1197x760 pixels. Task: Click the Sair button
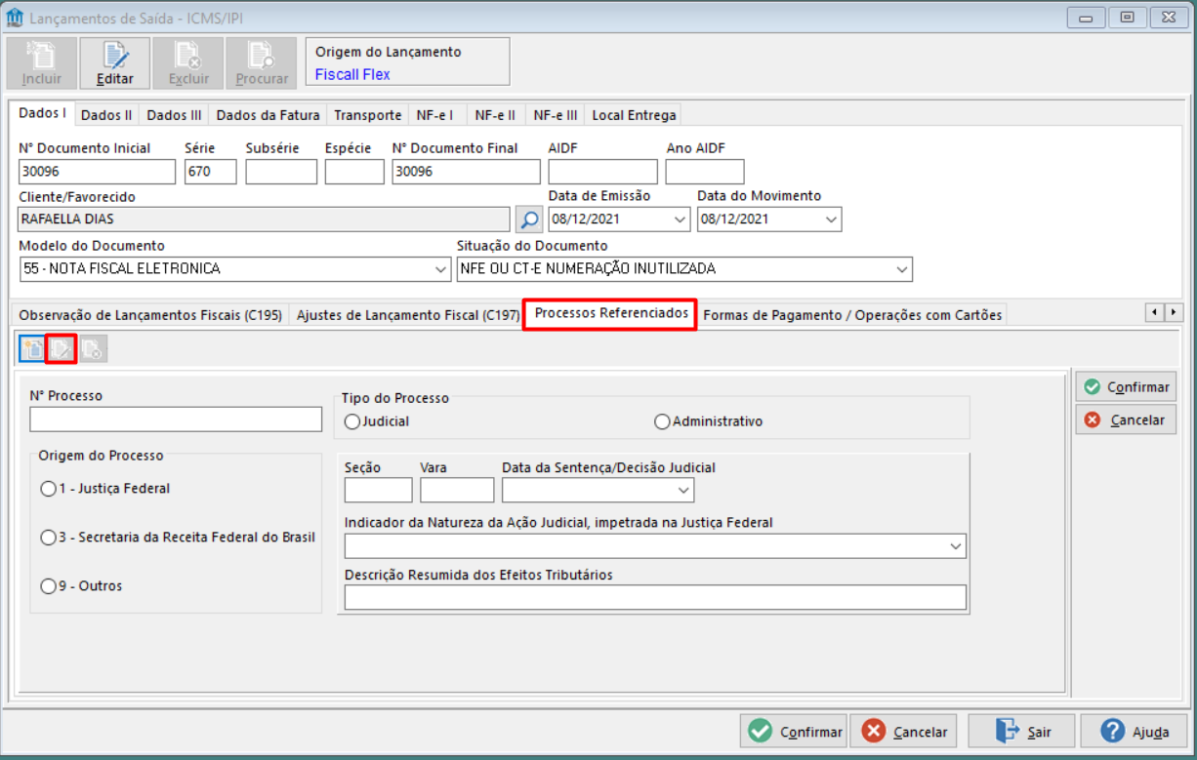1022,732
